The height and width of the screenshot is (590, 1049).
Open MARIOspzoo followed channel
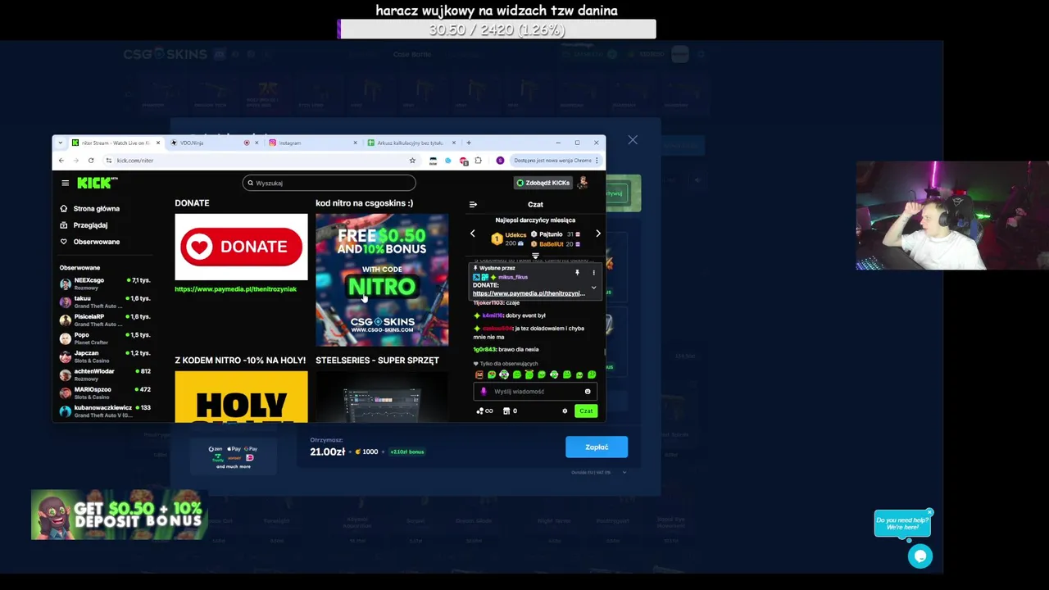pyautogui.click(x=105, y=393)
